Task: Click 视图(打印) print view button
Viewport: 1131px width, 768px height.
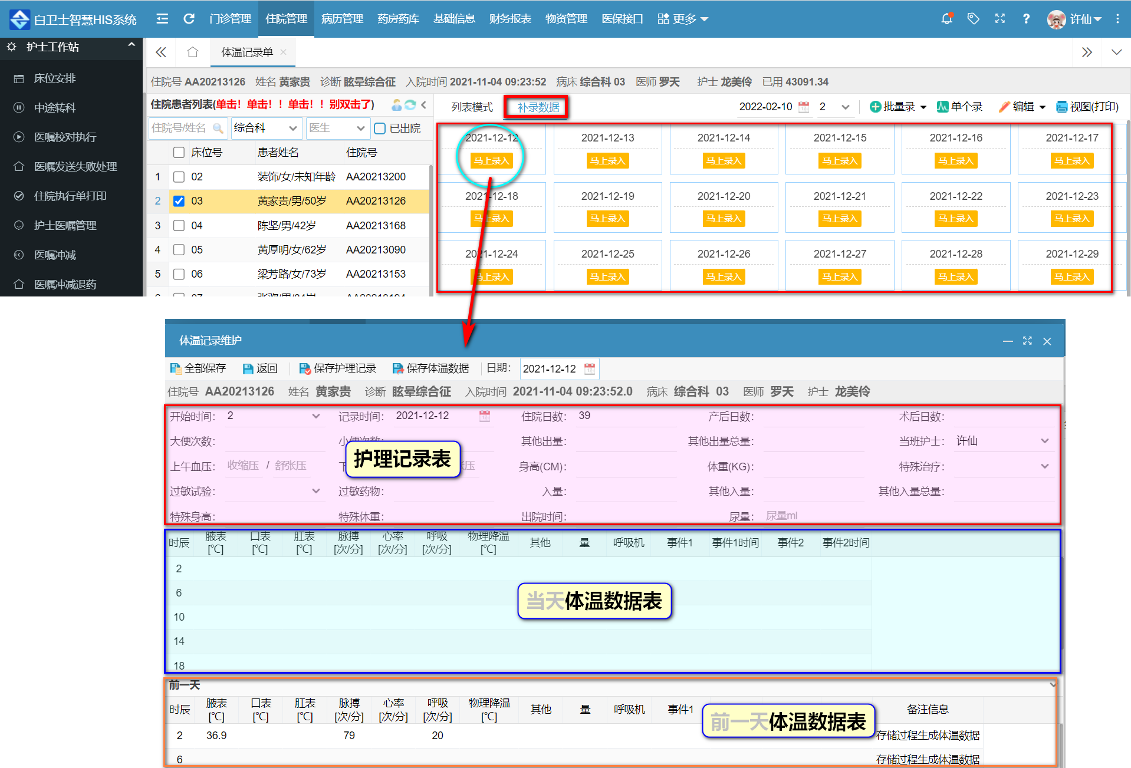Action: 1087,107
